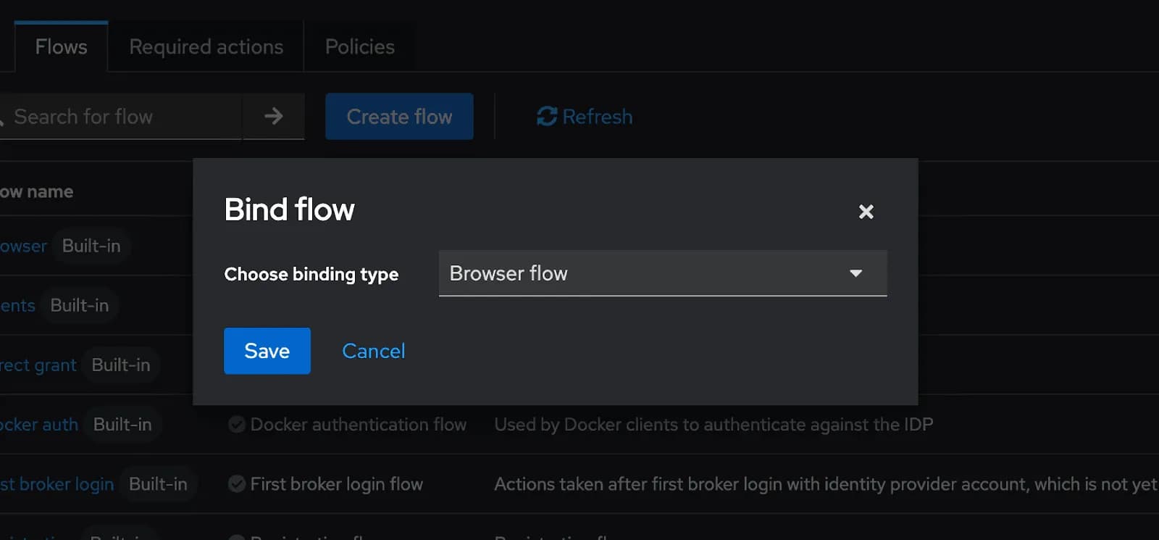Switch to the Flows tab
Viewport: 1159px width, 540px height.
(x=62, y=46)
